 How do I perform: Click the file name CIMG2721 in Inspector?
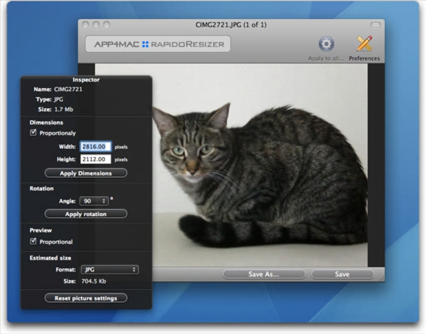point(68,89)
